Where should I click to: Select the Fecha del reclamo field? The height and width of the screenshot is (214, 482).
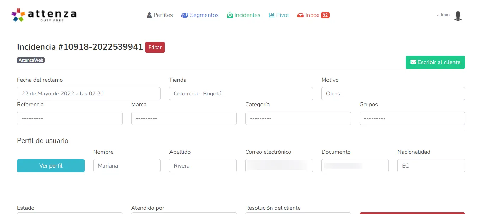click(89, 94)
